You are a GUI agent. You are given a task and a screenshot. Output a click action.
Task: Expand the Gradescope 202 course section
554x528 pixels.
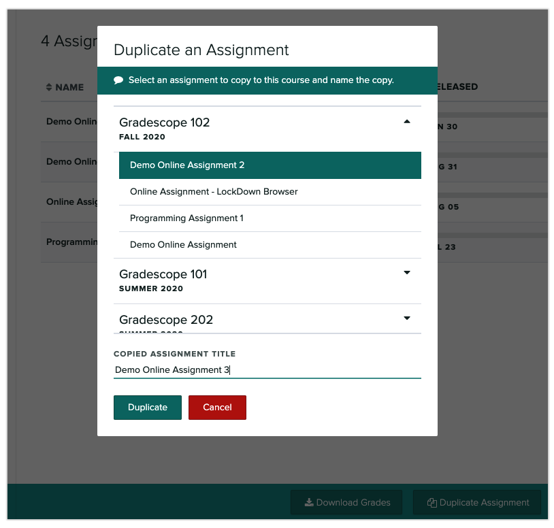pyautogui.click(x=407, y=318)
